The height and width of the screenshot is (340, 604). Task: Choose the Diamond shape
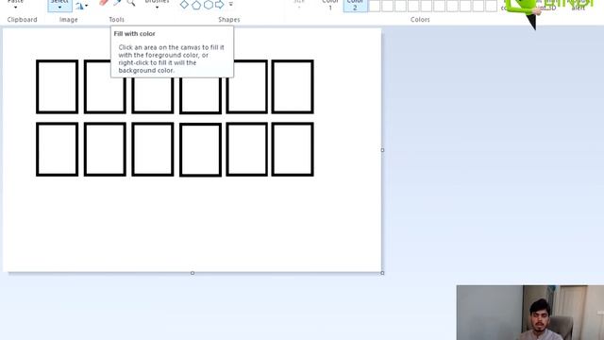click(x=185, y=5)
